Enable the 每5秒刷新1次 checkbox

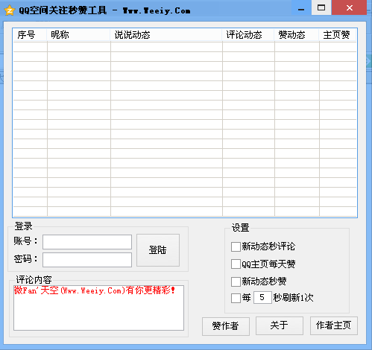pyautogui.click(x=236, y=298)
